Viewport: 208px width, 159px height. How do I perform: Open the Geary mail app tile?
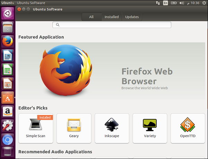pos(74,128)
